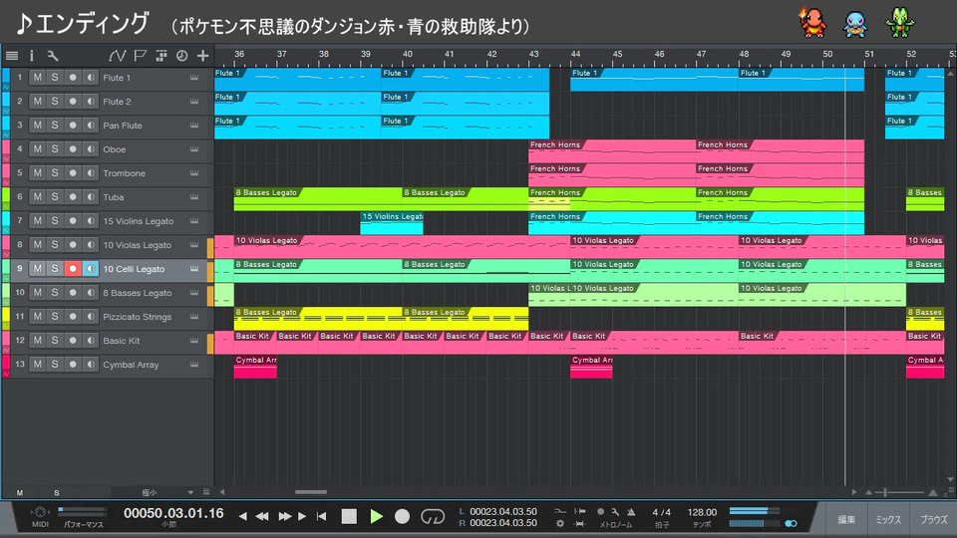Return to zero with skip-to-start button
Screen dimensions: 957x538
322,517
